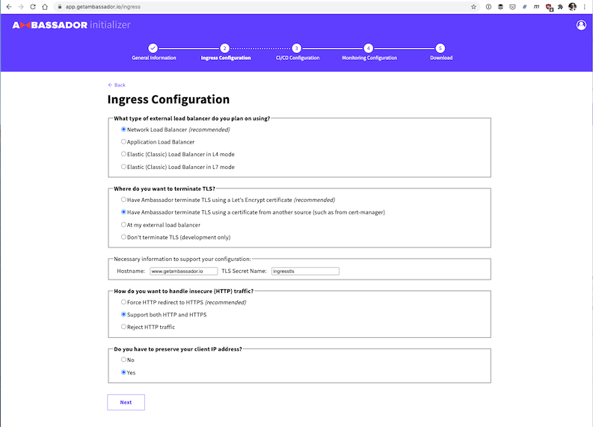Click the Ambassador initializer logo
This screenshot has height=427, width=593.
click(x=71, y=25)
